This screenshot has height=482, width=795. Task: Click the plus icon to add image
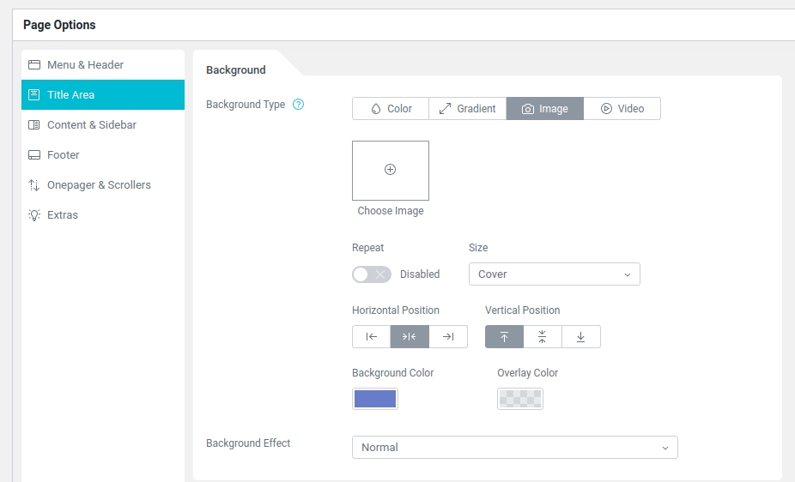click(x=390, y=170)
